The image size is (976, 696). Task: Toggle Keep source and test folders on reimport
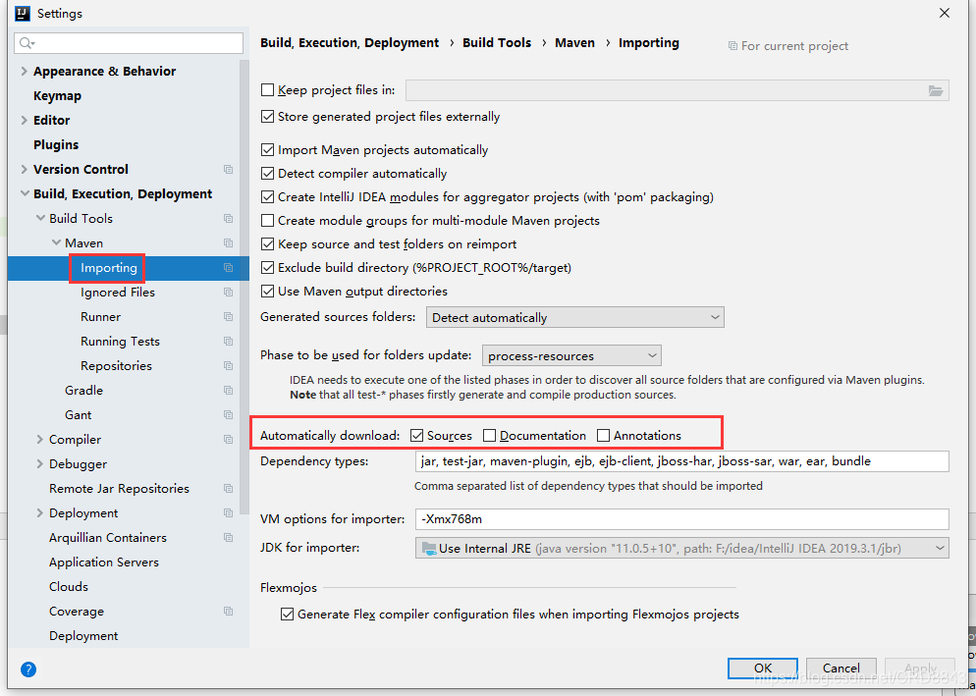(x=268, y=244)
